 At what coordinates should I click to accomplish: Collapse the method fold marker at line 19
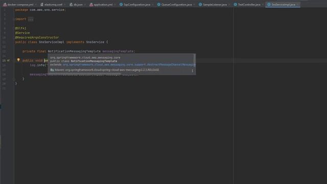14,79
